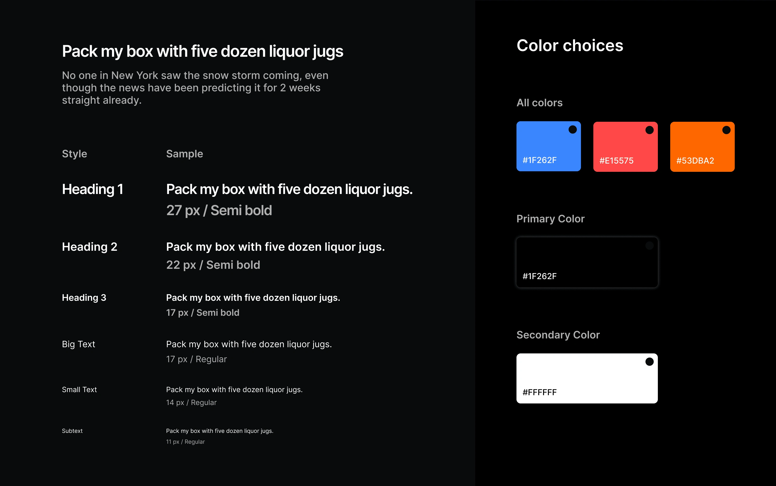Click the 'Heading 2' style label
Image resolution: width=776 pixels, height=486 pixels.
(89, 247)
